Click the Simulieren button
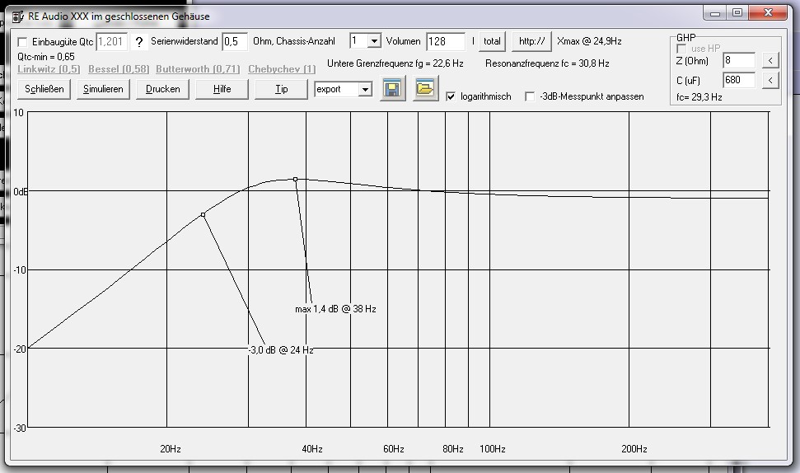This screenshot has height=473, width=800. 103,89
